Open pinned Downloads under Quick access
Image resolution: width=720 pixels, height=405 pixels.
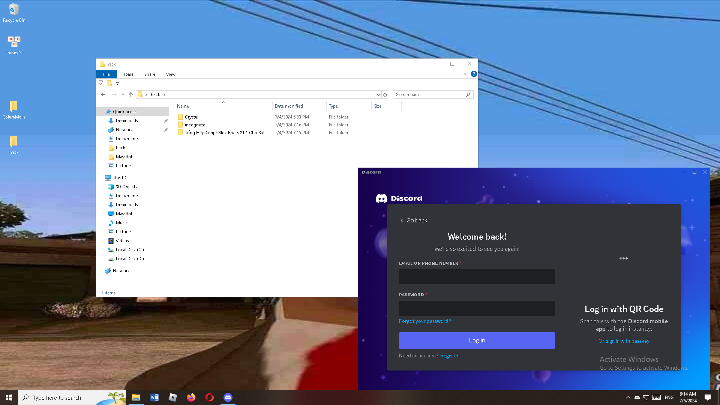127,121
